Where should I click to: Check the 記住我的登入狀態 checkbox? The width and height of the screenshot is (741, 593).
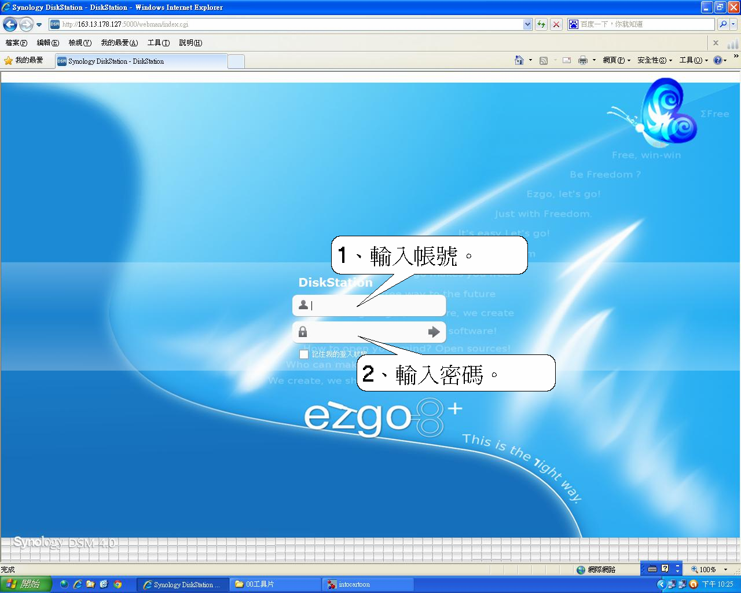(304, 354)
